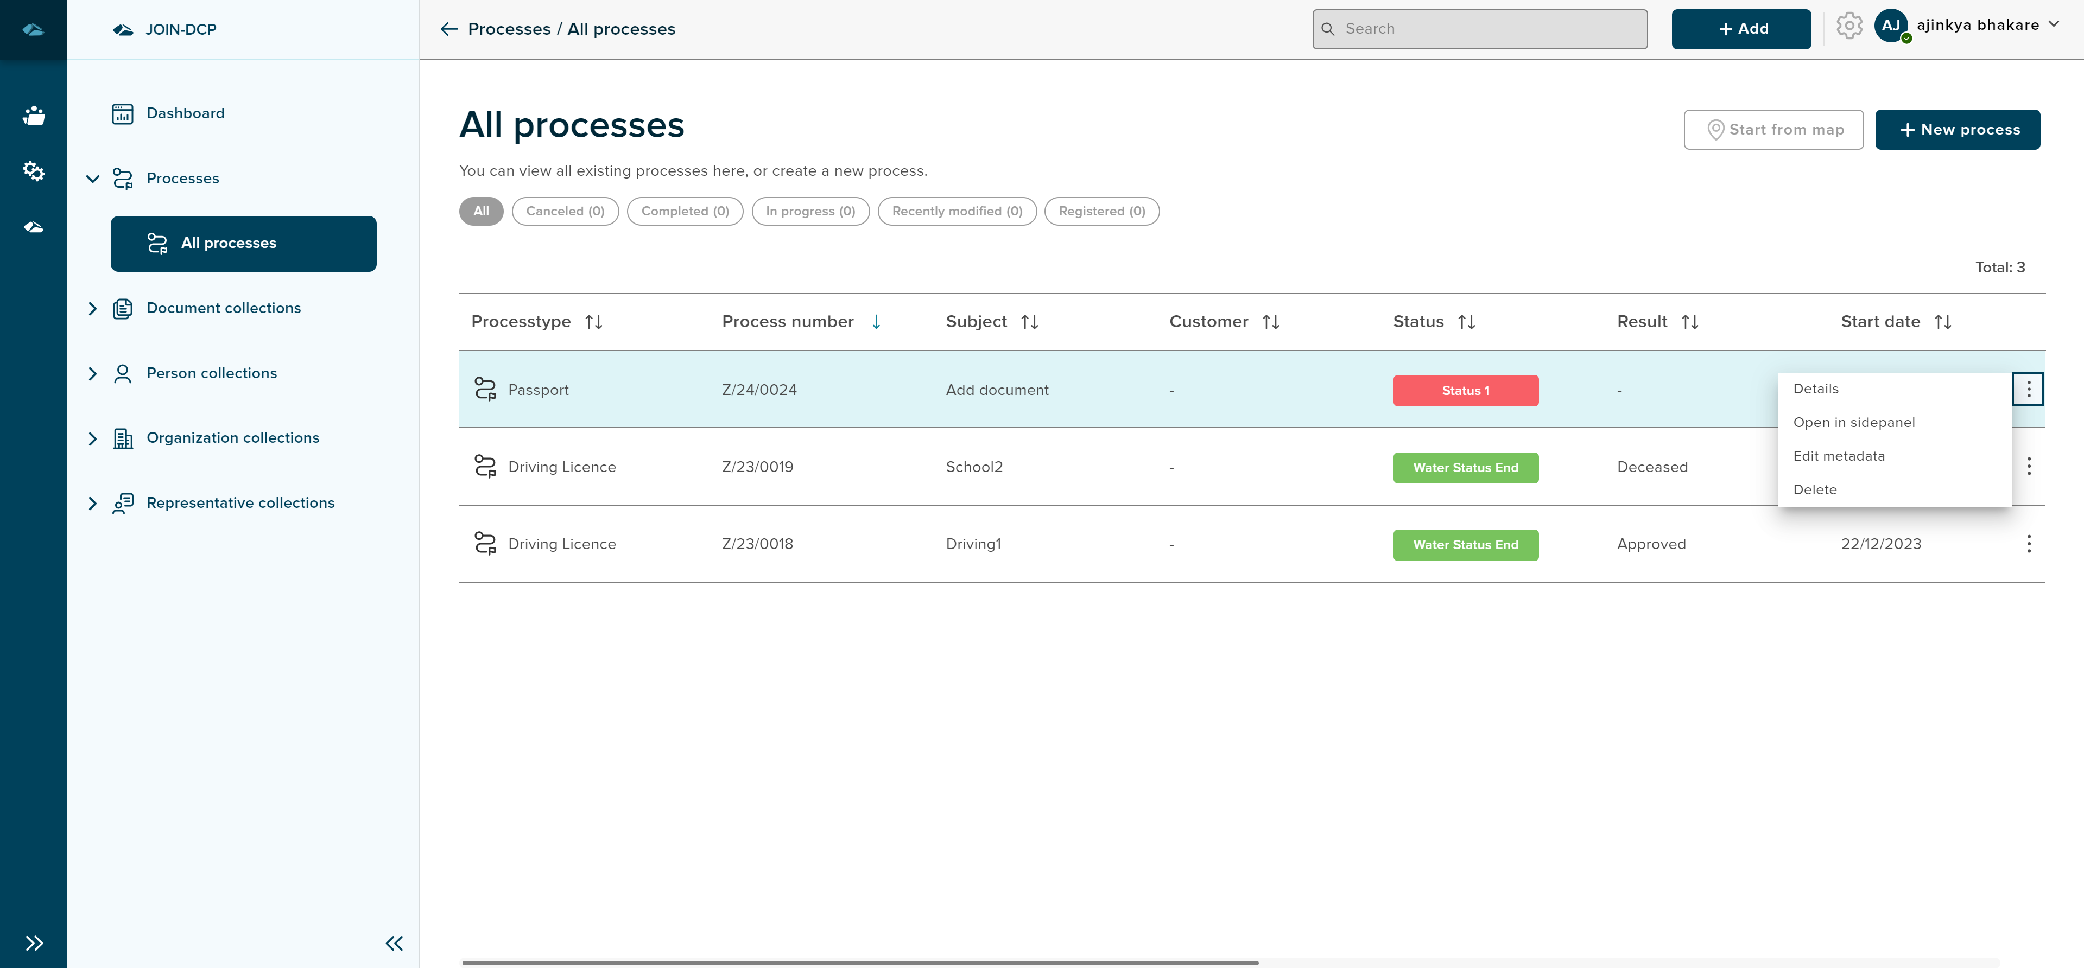This screenshot has height=968, width=2084.
Task: Click the Dashboard icon in sidebar
Action: 122,114
